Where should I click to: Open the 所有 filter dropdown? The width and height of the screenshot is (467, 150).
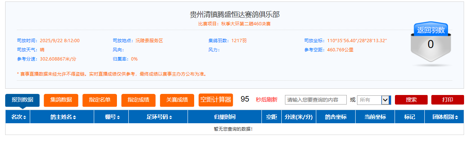[x=374, y=100]
